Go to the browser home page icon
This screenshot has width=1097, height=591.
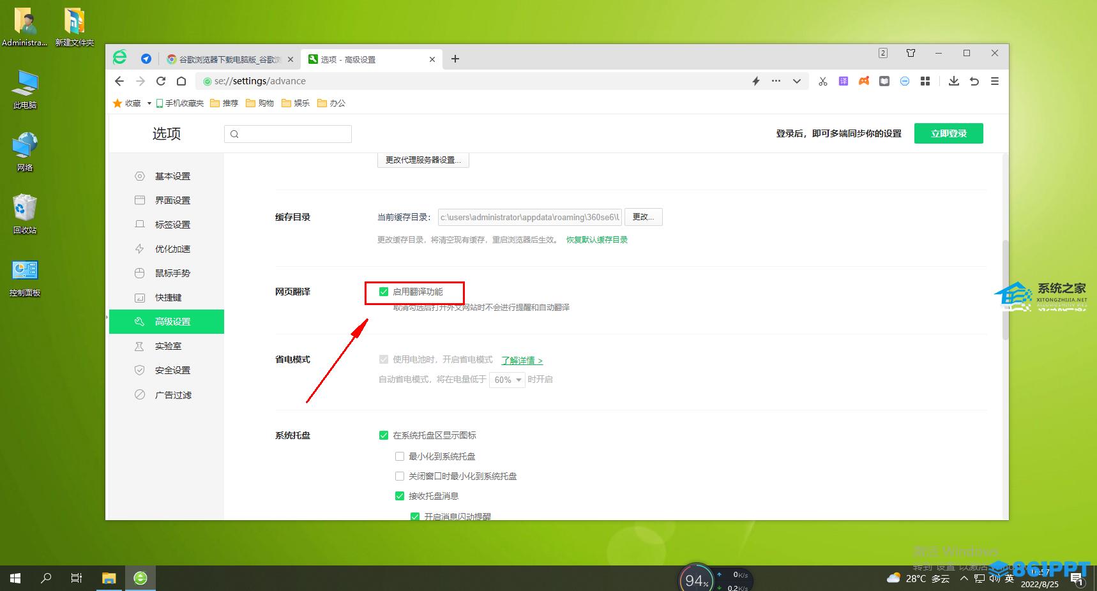coord(181,81)
